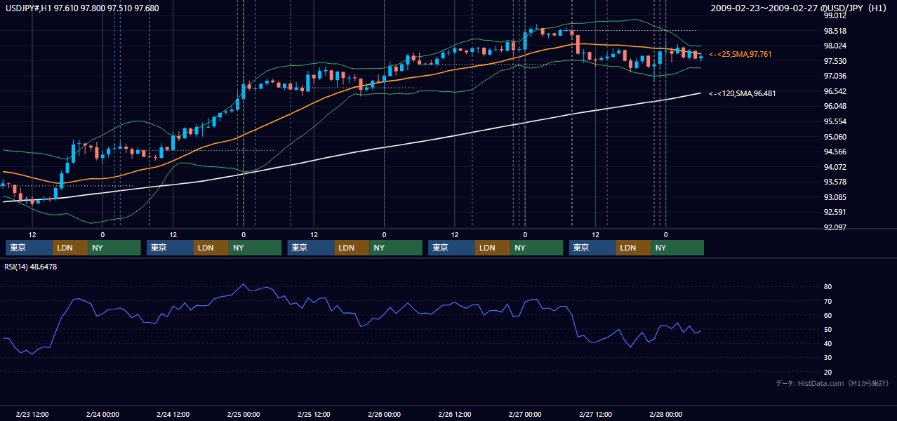
Task: Click the 東京 session block for 2/27
Action: [592, 248]
